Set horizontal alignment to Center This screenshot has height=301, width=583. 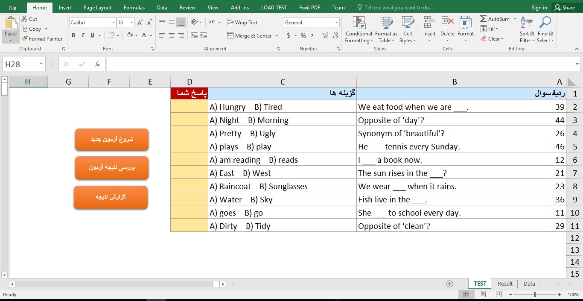tap(172, 35)
